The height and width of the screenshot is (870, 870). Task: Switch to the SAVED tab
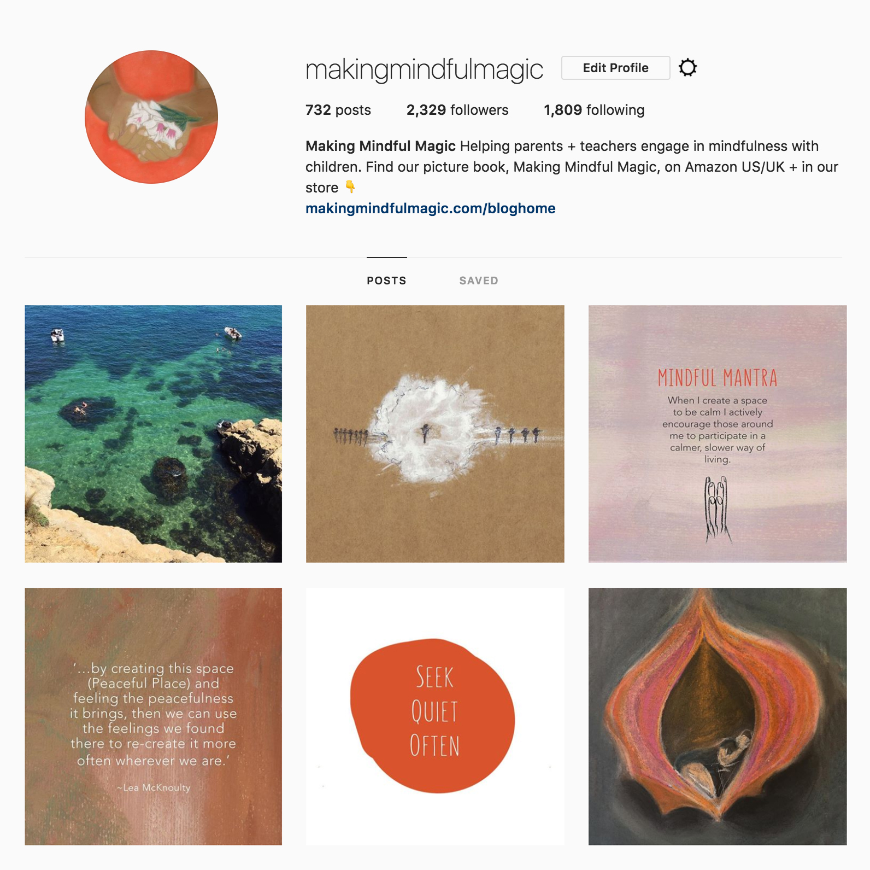(x=479, y=281)
